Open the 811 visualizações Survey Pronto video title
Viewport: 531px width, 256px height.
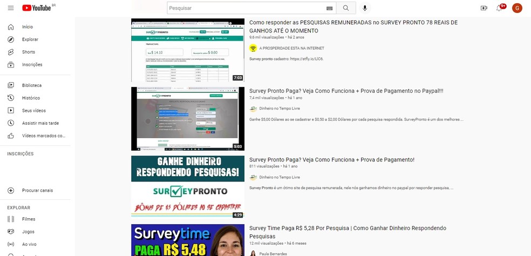tap(331, 160)
